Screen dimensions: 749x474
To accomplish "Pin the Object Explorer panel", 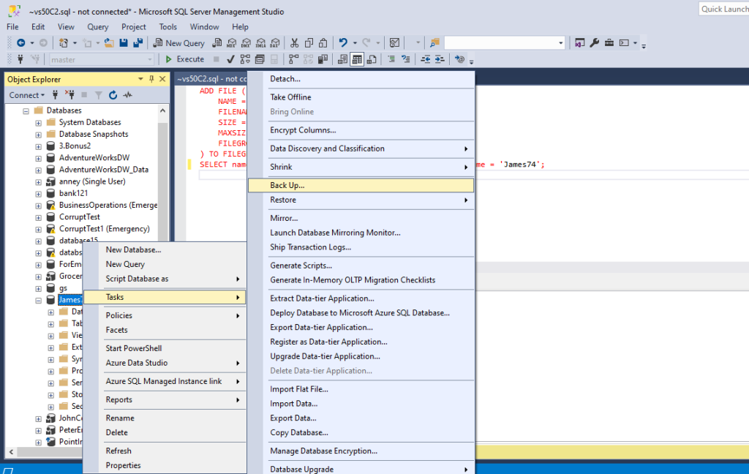I will point(151,79).
